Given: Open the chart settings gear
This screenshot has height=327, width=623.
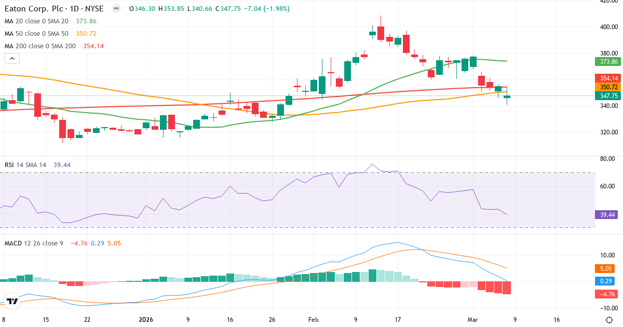Looking at the screenshot, I should coord(608,320).
